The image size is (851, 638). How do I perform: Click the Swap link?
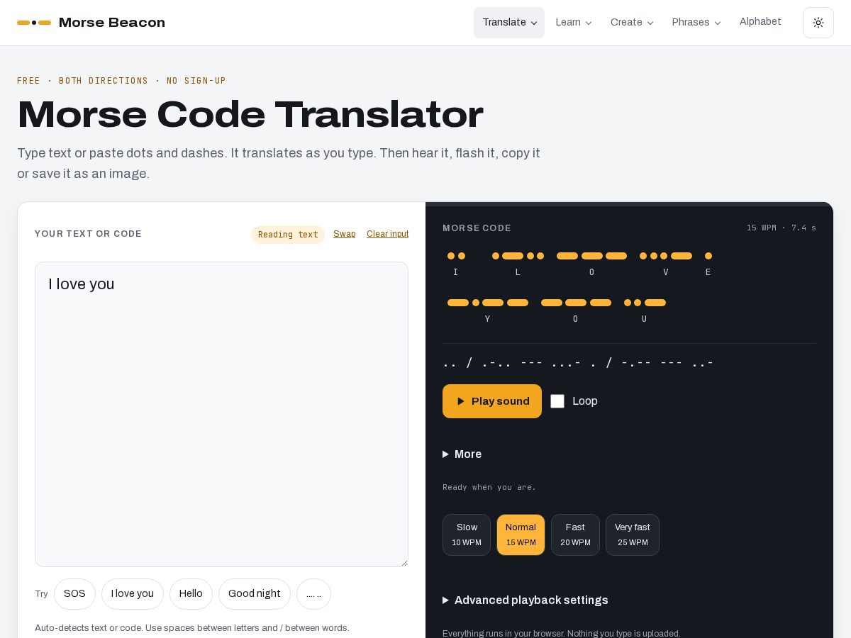(x=345, y=234)
